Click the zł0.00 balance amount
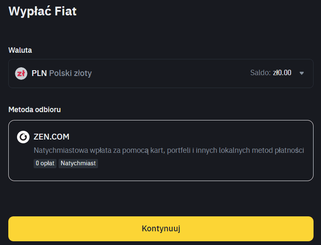This screenshot has width=321, height=245. click(x=282, y=73)
